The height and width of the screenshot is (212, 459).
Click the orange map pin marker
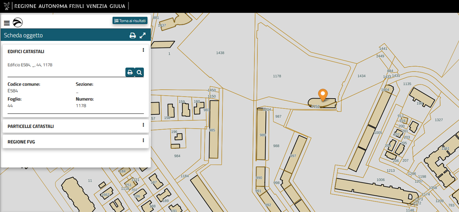tap(323, 95)
